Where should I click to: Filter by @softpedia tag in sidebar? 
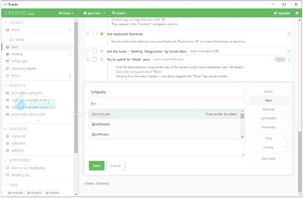[x=34, y=192]
